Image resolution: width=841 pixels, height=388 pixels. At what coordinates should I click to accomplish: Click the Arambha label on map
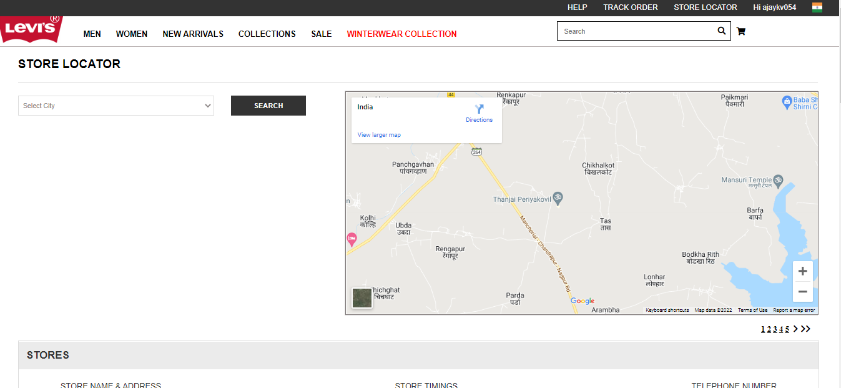pyautogui.click(x=606, y=310)
